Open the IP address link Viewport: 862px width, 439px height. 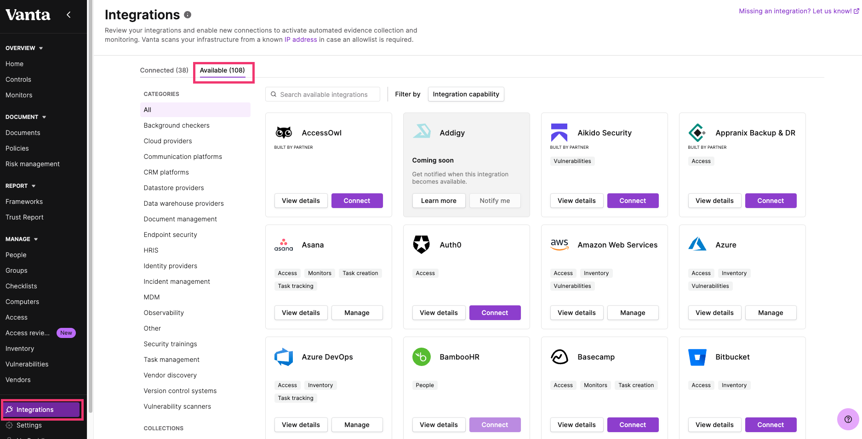pyautogui.click(x=301, y=39)
